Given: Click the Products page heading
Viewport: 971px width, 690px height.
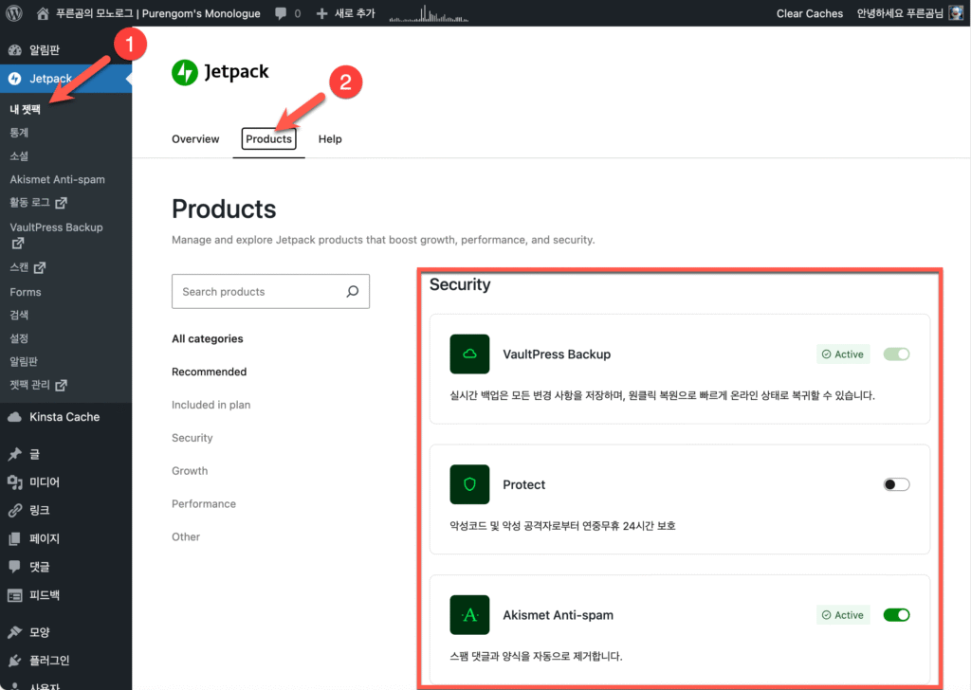Looking at the screenshot, I should [224, 209].
